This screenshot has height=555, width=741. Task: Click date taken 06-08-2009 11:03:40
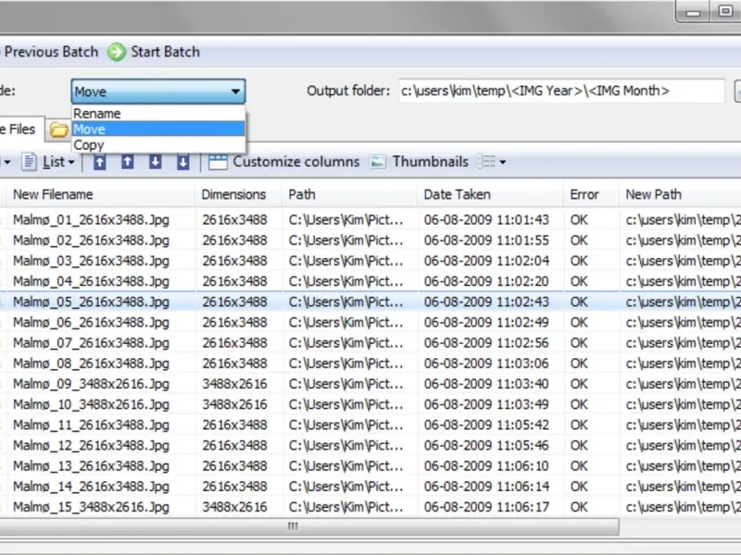[x=486, y=384]
